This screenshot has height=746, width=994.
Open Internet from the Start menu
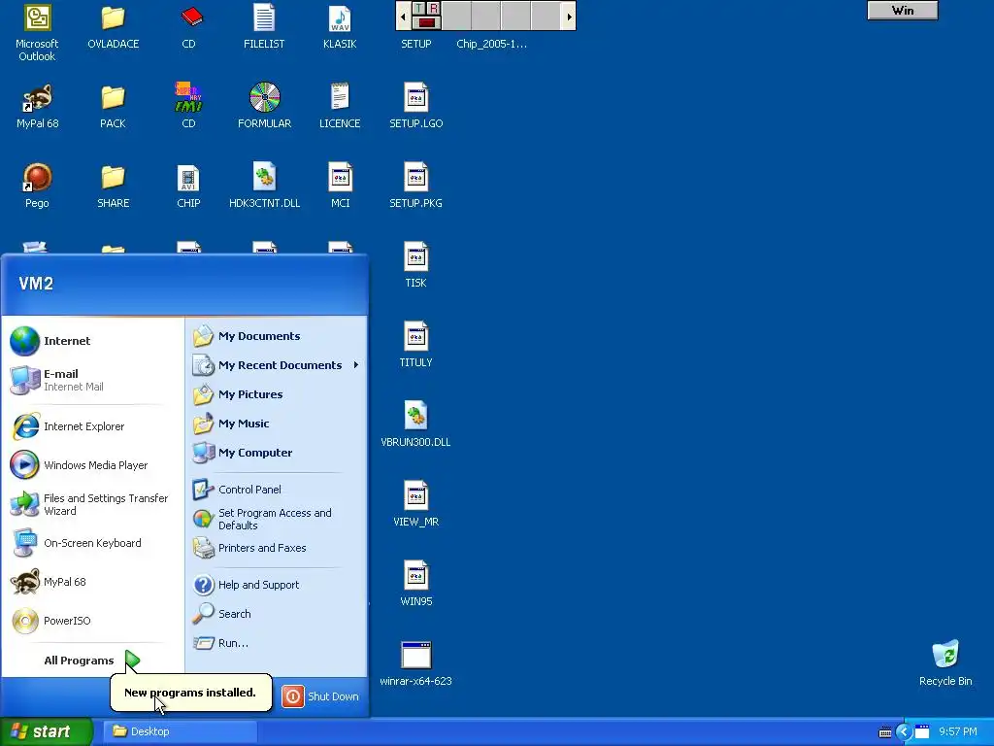coord(92,341)
